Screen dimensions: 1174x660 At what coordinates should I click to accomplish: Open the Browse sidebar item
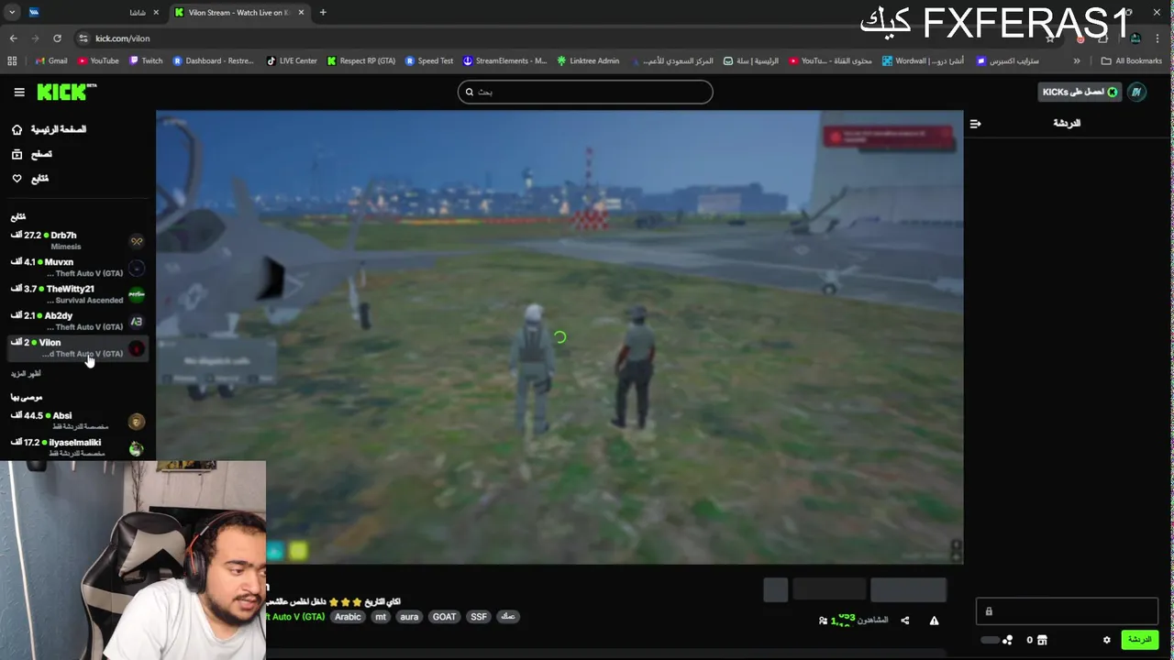pyautogui.click(x=32, y=154)
